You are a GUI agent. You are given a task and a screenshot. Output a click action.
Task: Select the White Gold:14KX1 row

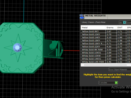[x=106, y=59]
